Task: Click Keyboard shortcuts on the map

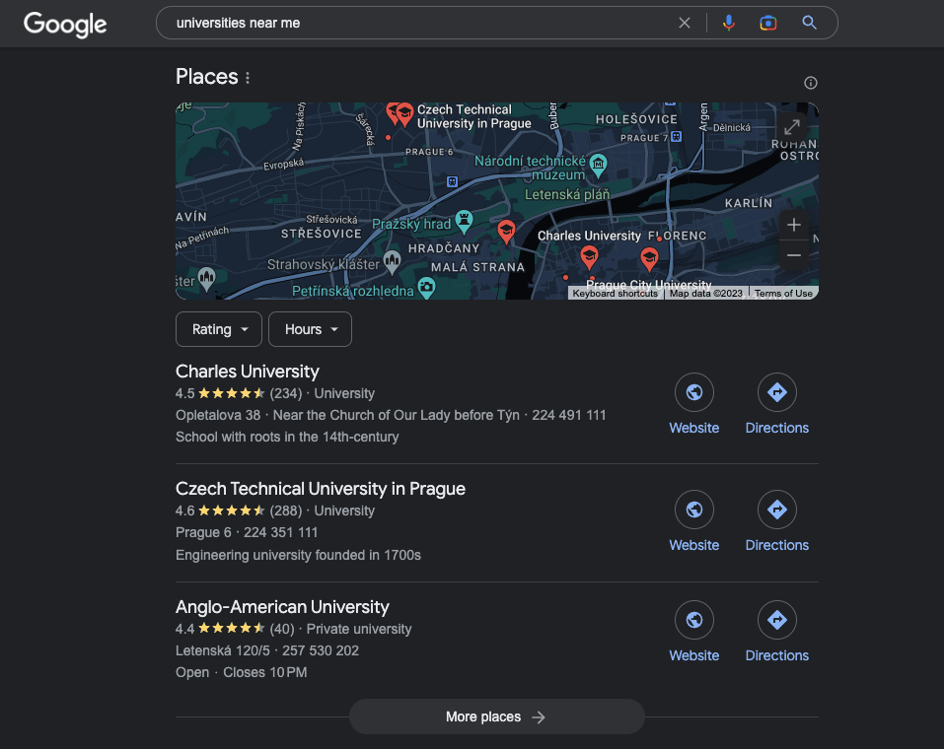Action: click(x=615, y=293)
